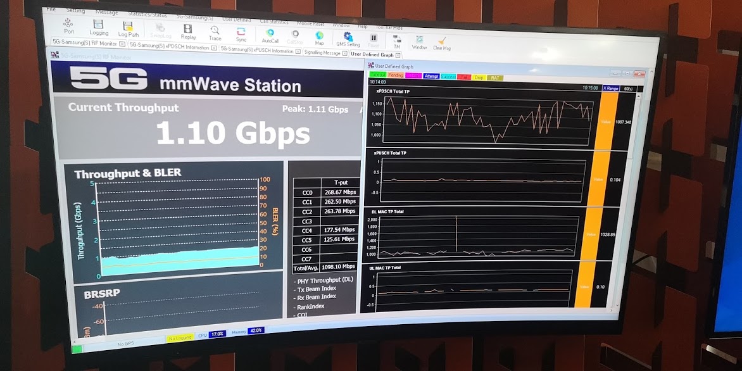Click the Pause toolbar button
Screen dimensions: 742x371
(374, 41)
